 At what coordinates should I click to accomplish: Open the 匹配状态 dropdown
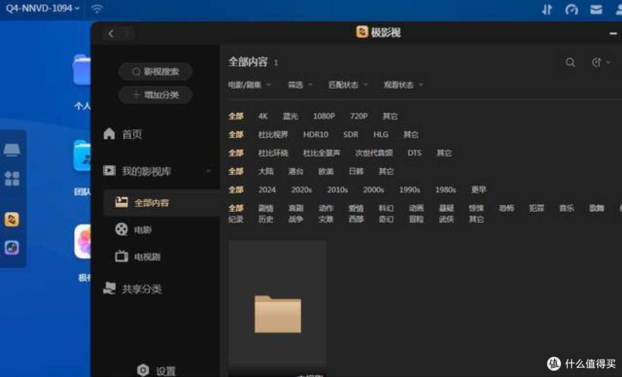(348, 85)
